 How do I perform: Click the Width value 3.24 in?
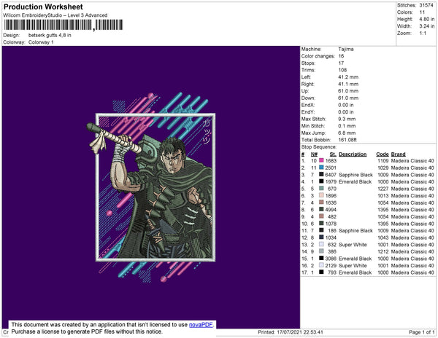click(x=427, y=26)
